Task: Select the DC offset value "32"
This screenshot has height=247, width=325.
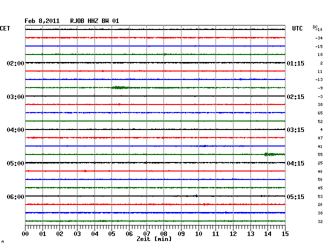Action: click(320, 221)
